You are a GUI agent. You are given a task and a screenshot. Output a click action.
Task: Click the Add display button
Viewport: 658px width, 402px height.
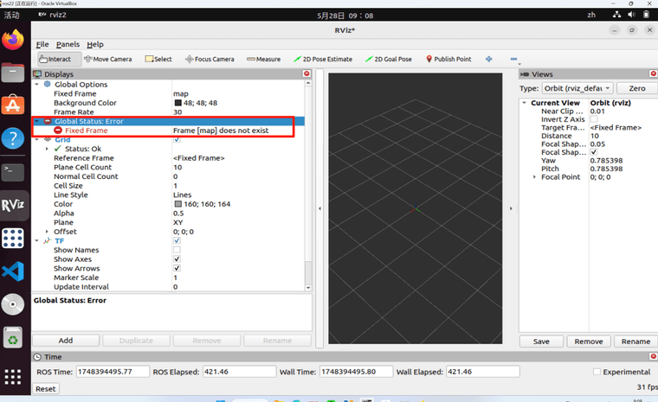coord(66,341)
